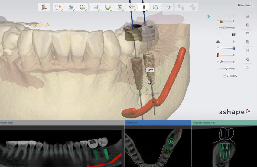Open the crown design workflow step
The width and height of the screenshot is (257, 168).
(x=83, y=7)
